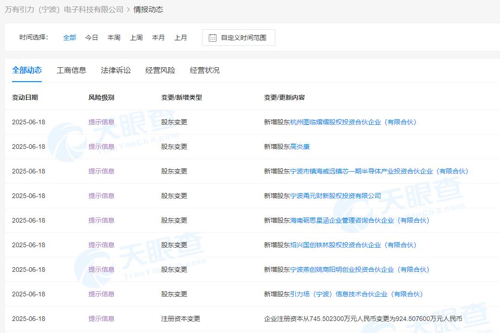
Task: Open the 经营风险 tab
Action: [x=160, y=70]
